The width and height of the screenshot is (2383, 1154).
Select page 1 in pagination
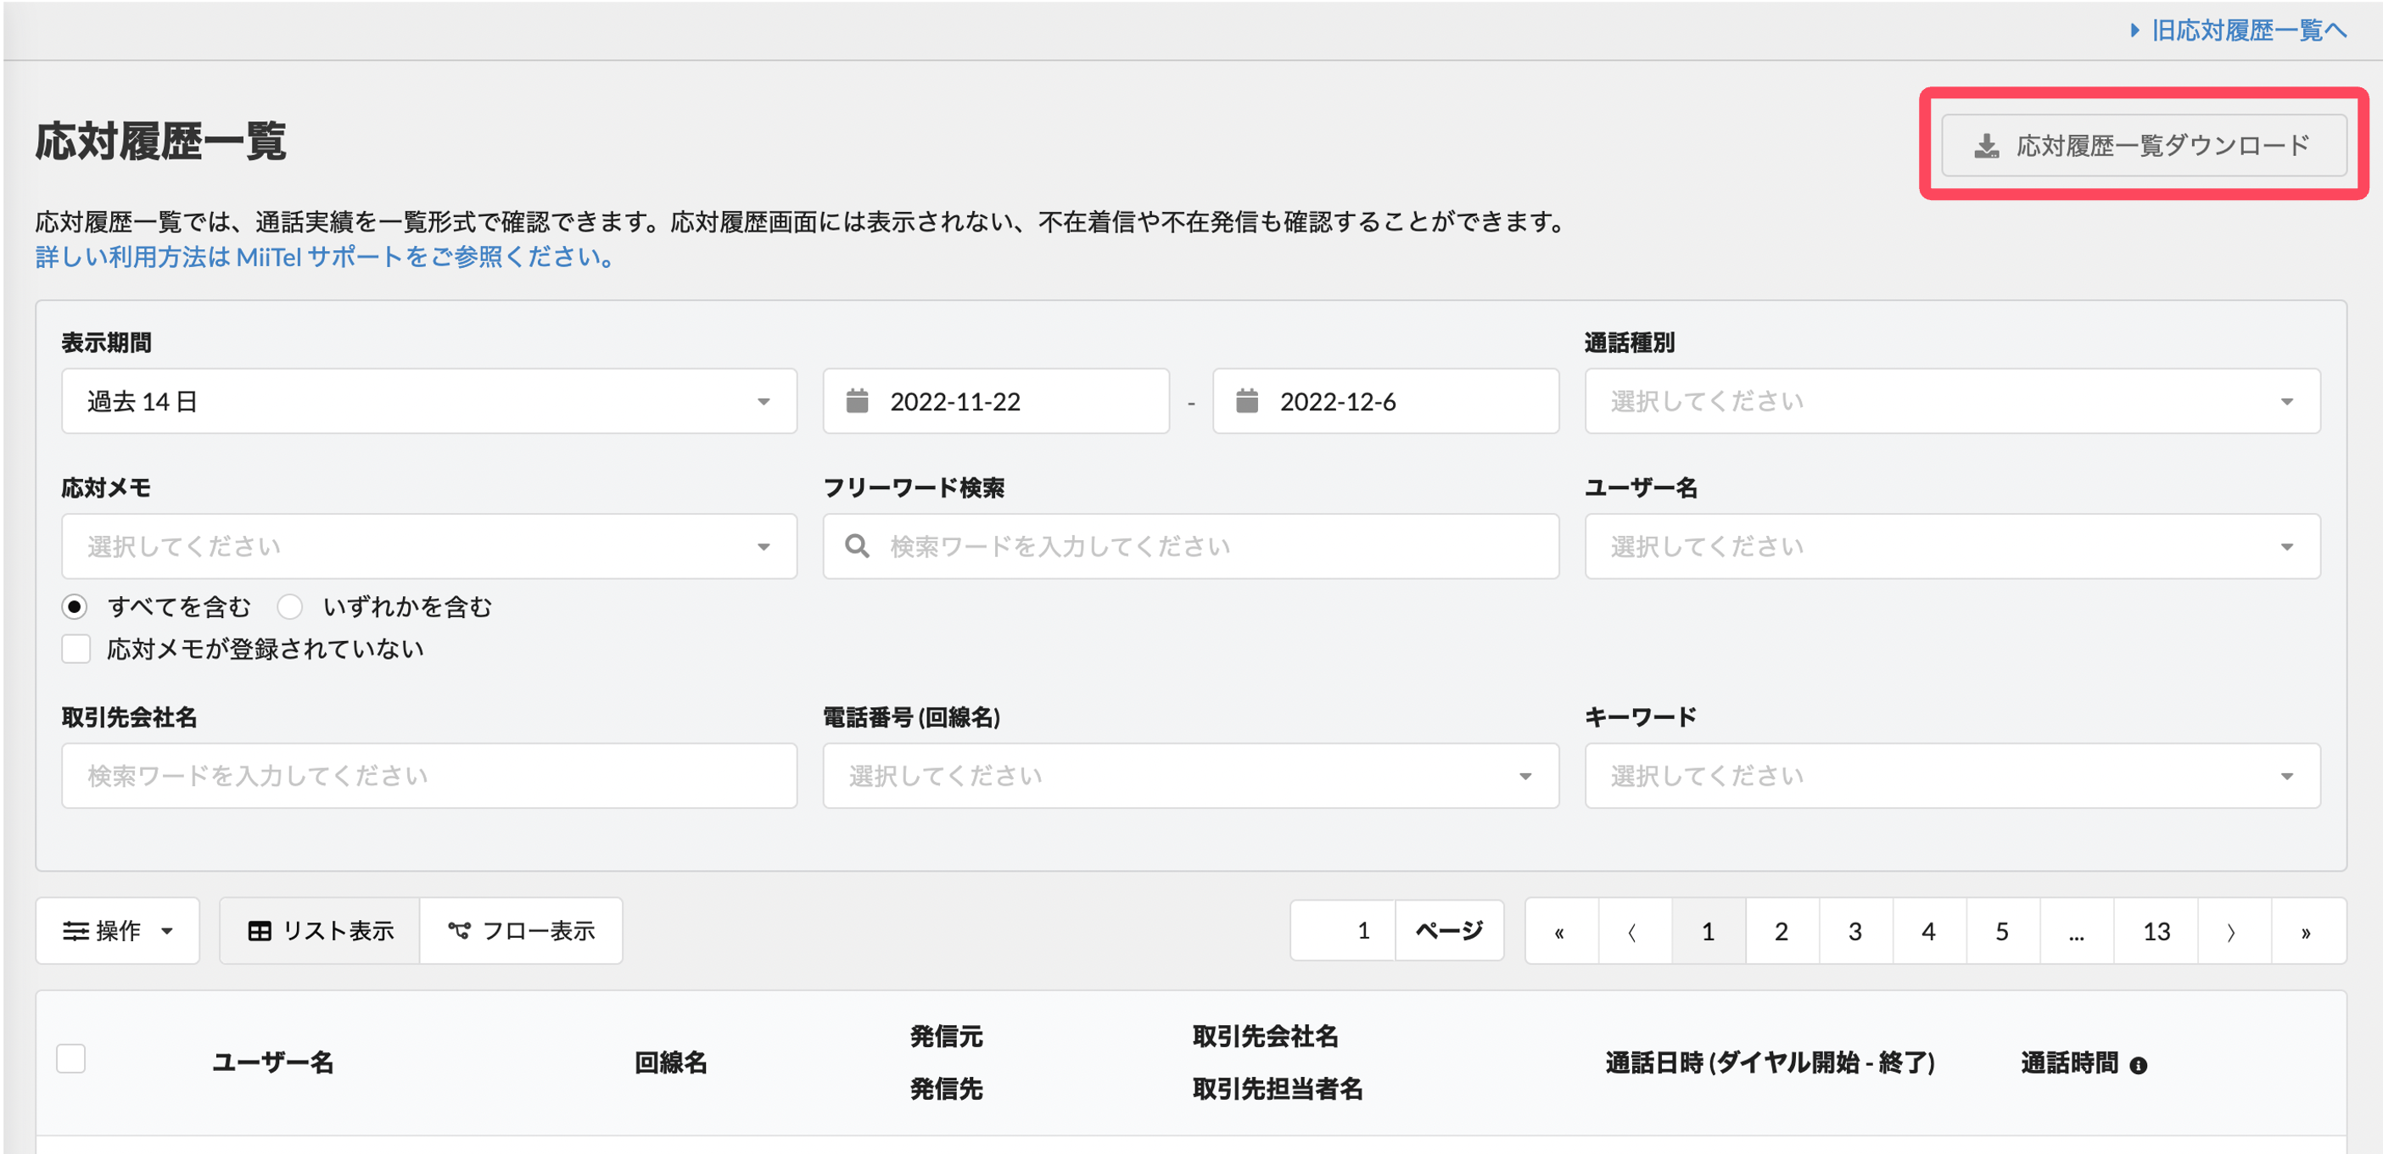point(1709,931)
